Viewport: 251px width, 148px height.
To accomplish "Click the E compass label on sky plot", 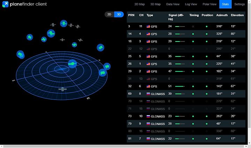I will point(88,98).
